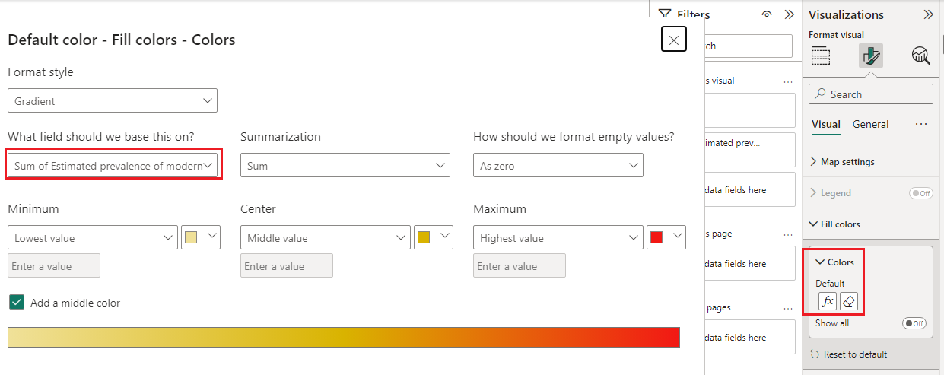Select the Analytics magnifier icon

(921, 56)
